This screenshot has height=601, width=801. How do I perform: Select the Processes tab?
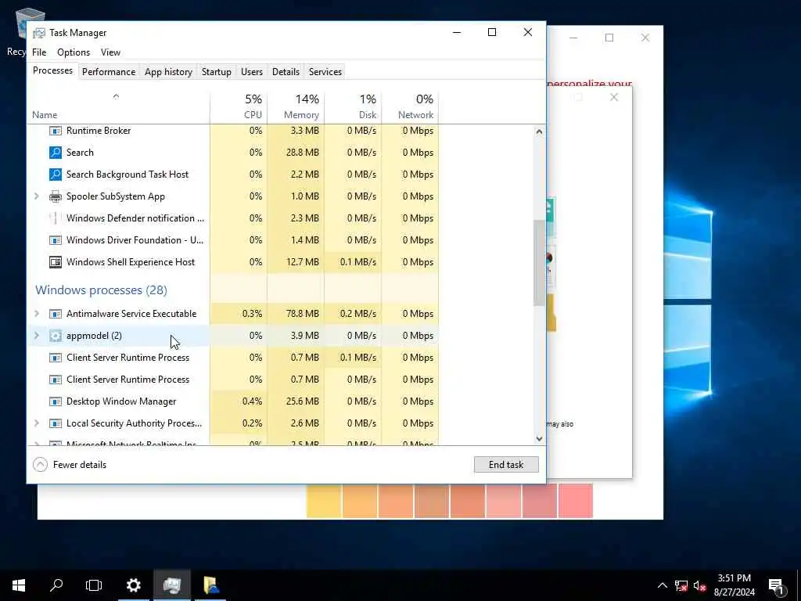[x=52, y=70]
